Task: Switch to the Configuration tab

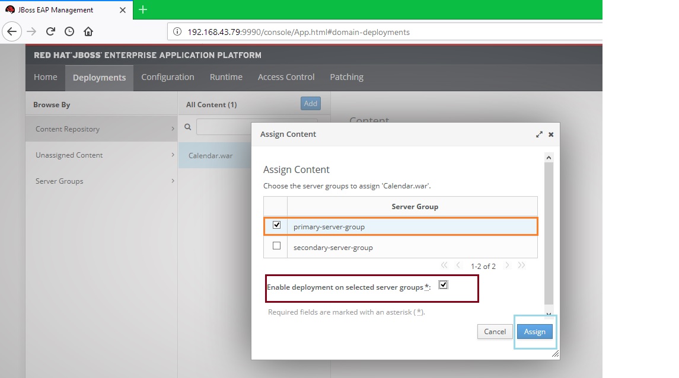Action: pyautogui.click(x=167, y=77)
